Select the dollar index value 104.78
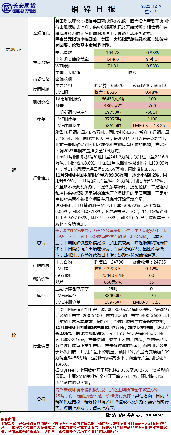This screenshot has height=435, width=171. tap(113, 52)
